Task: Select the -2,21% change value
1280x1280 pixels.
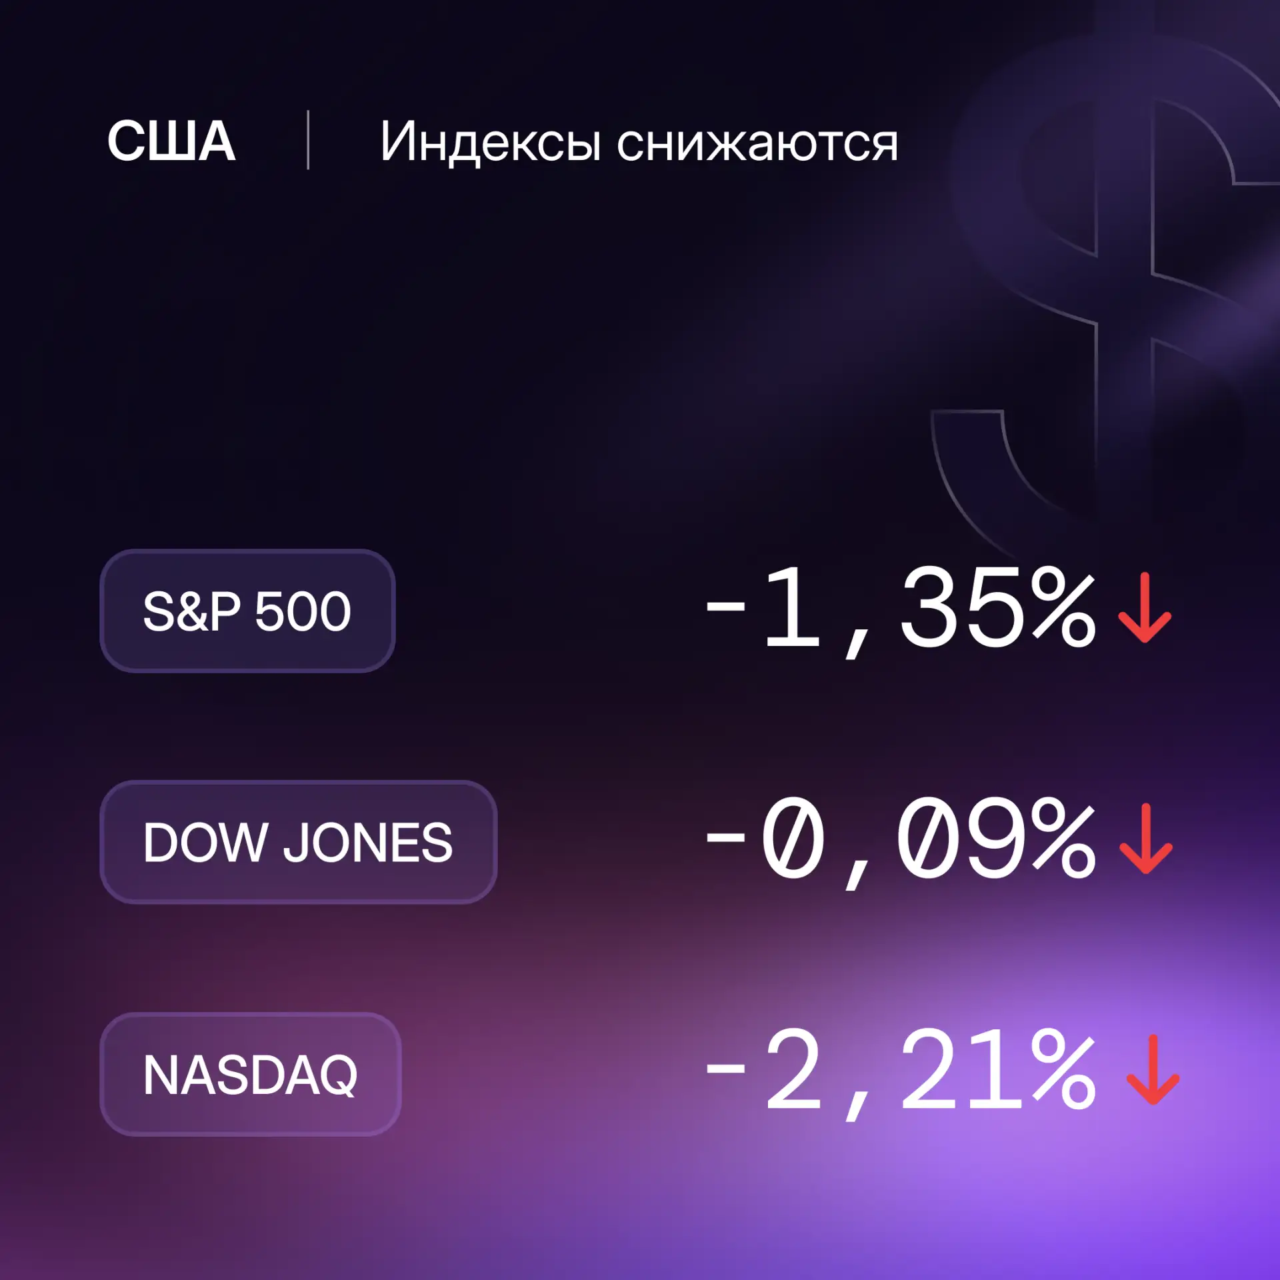Action: point(901,1073)
